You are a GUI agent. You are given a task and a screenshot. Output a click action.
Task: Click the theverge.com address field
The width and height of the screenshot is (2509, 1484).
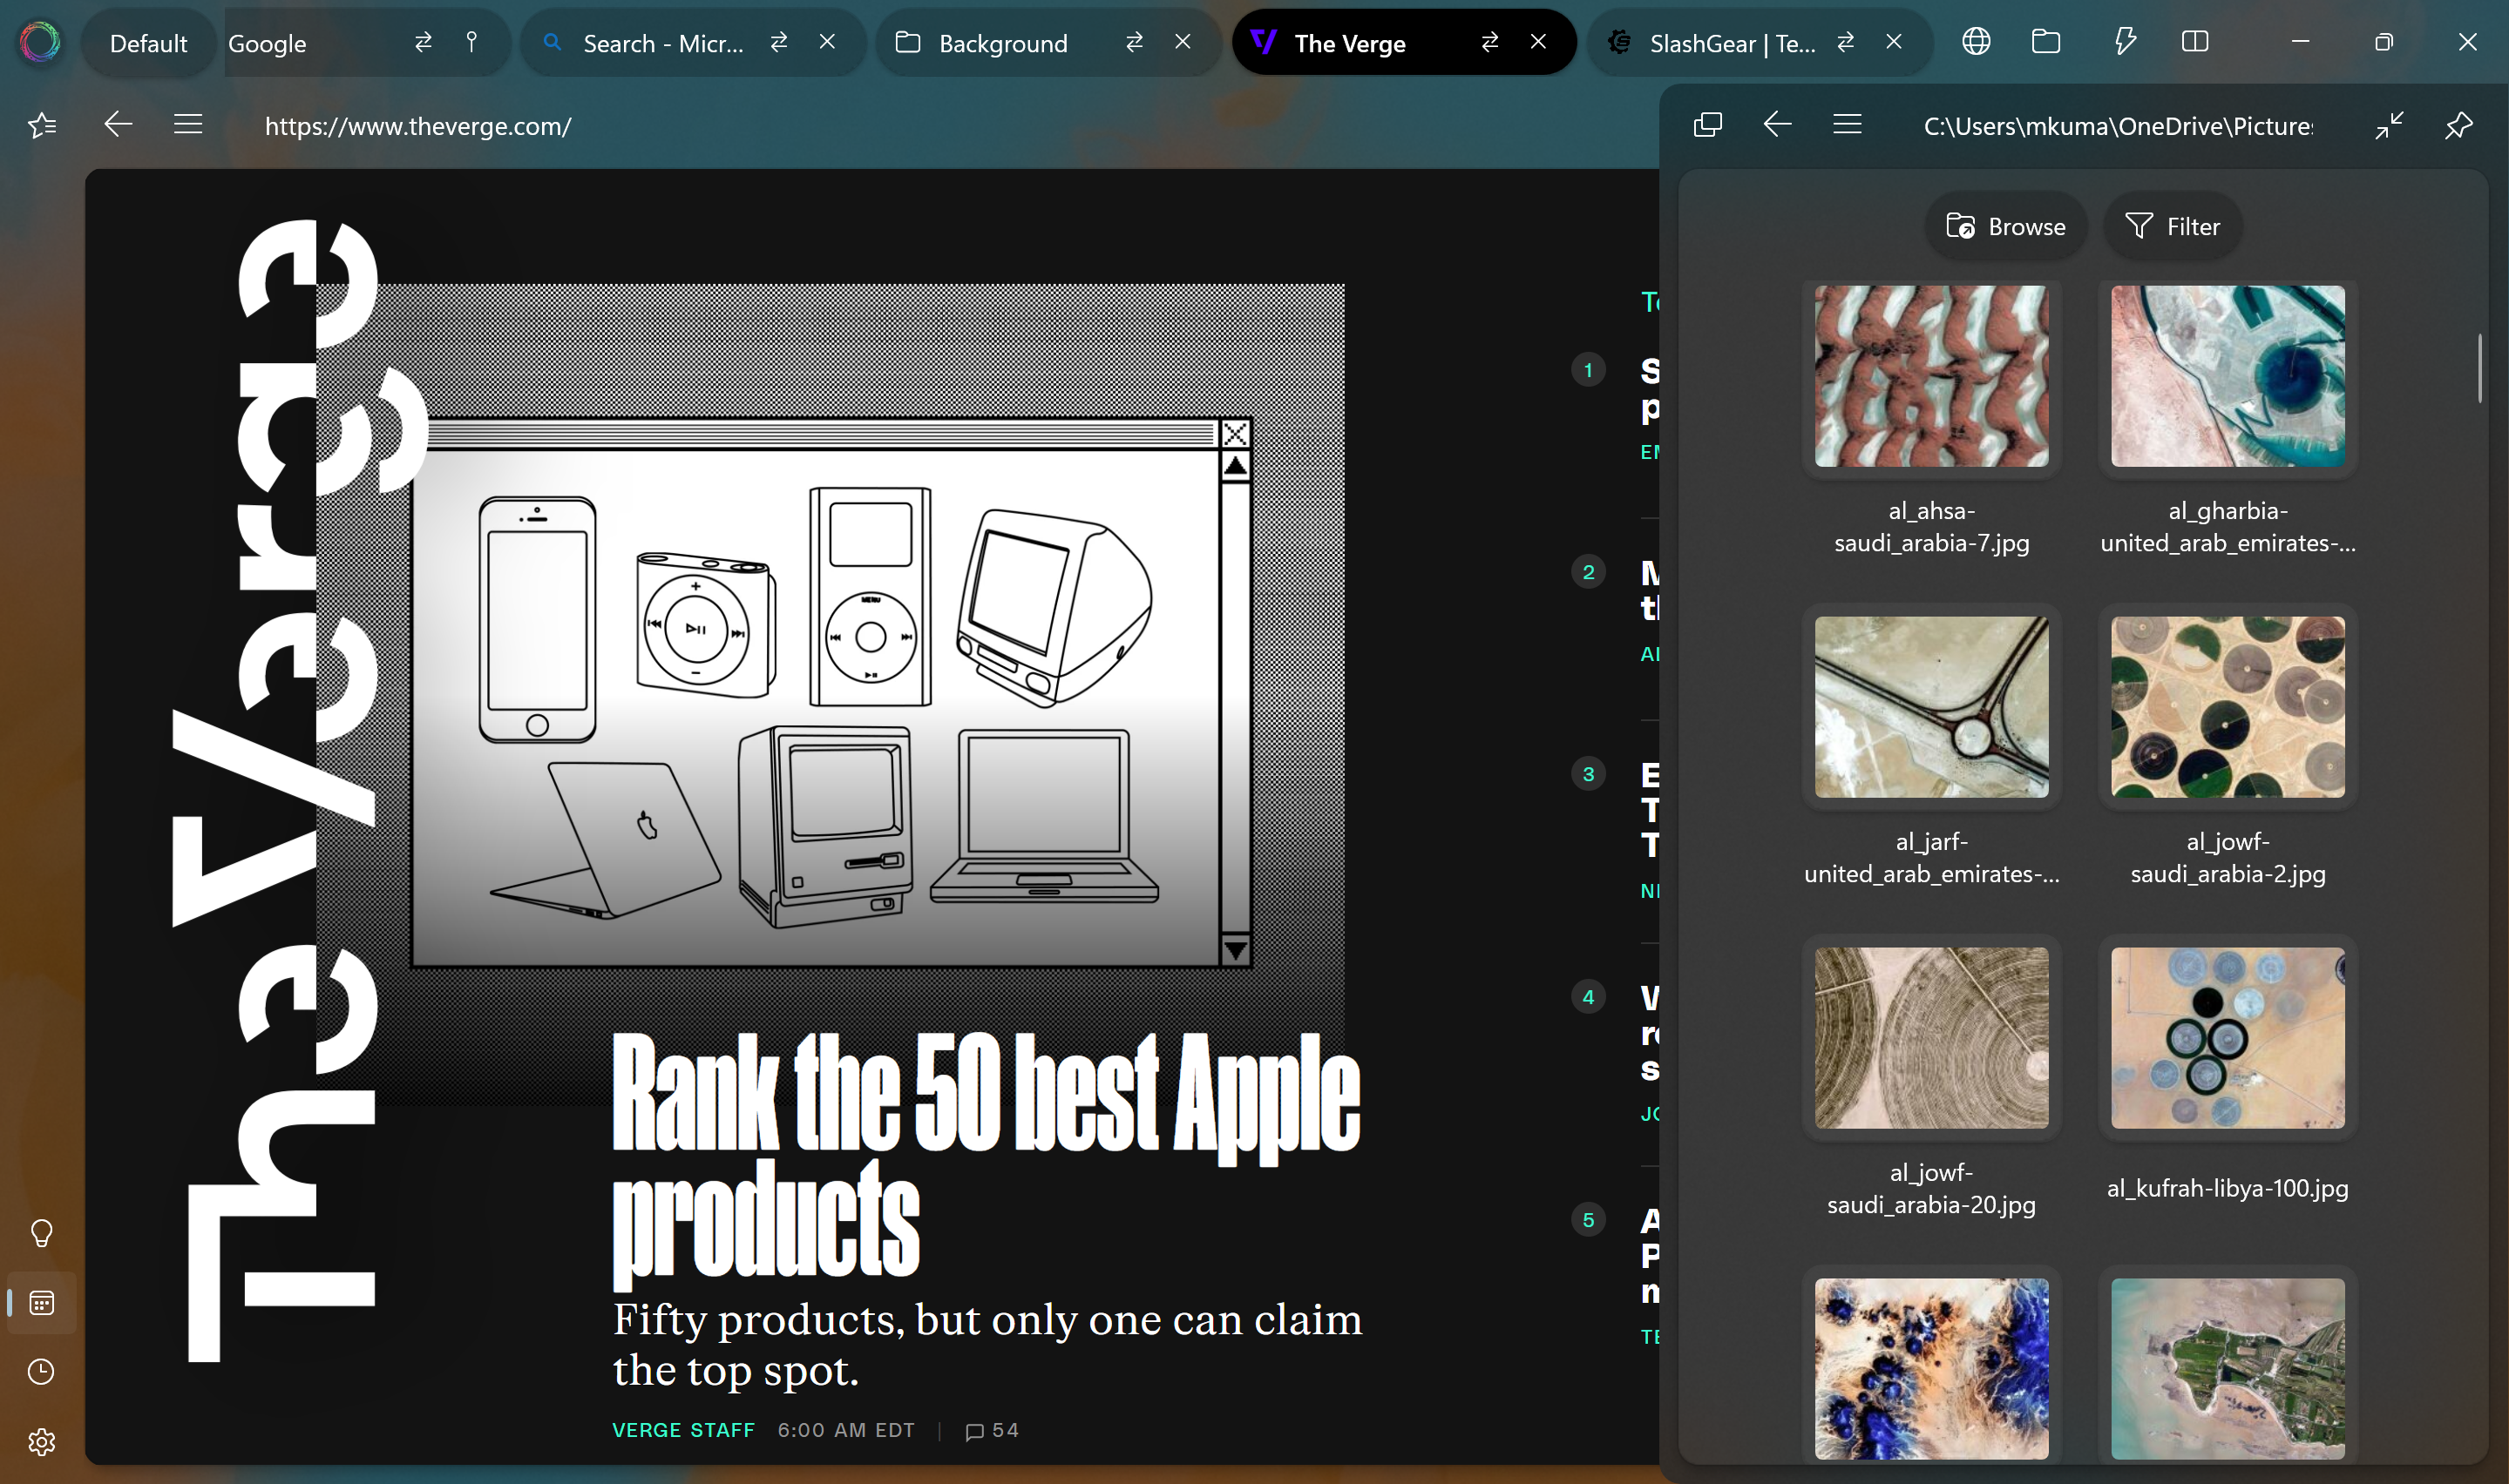tap(418, 126)
